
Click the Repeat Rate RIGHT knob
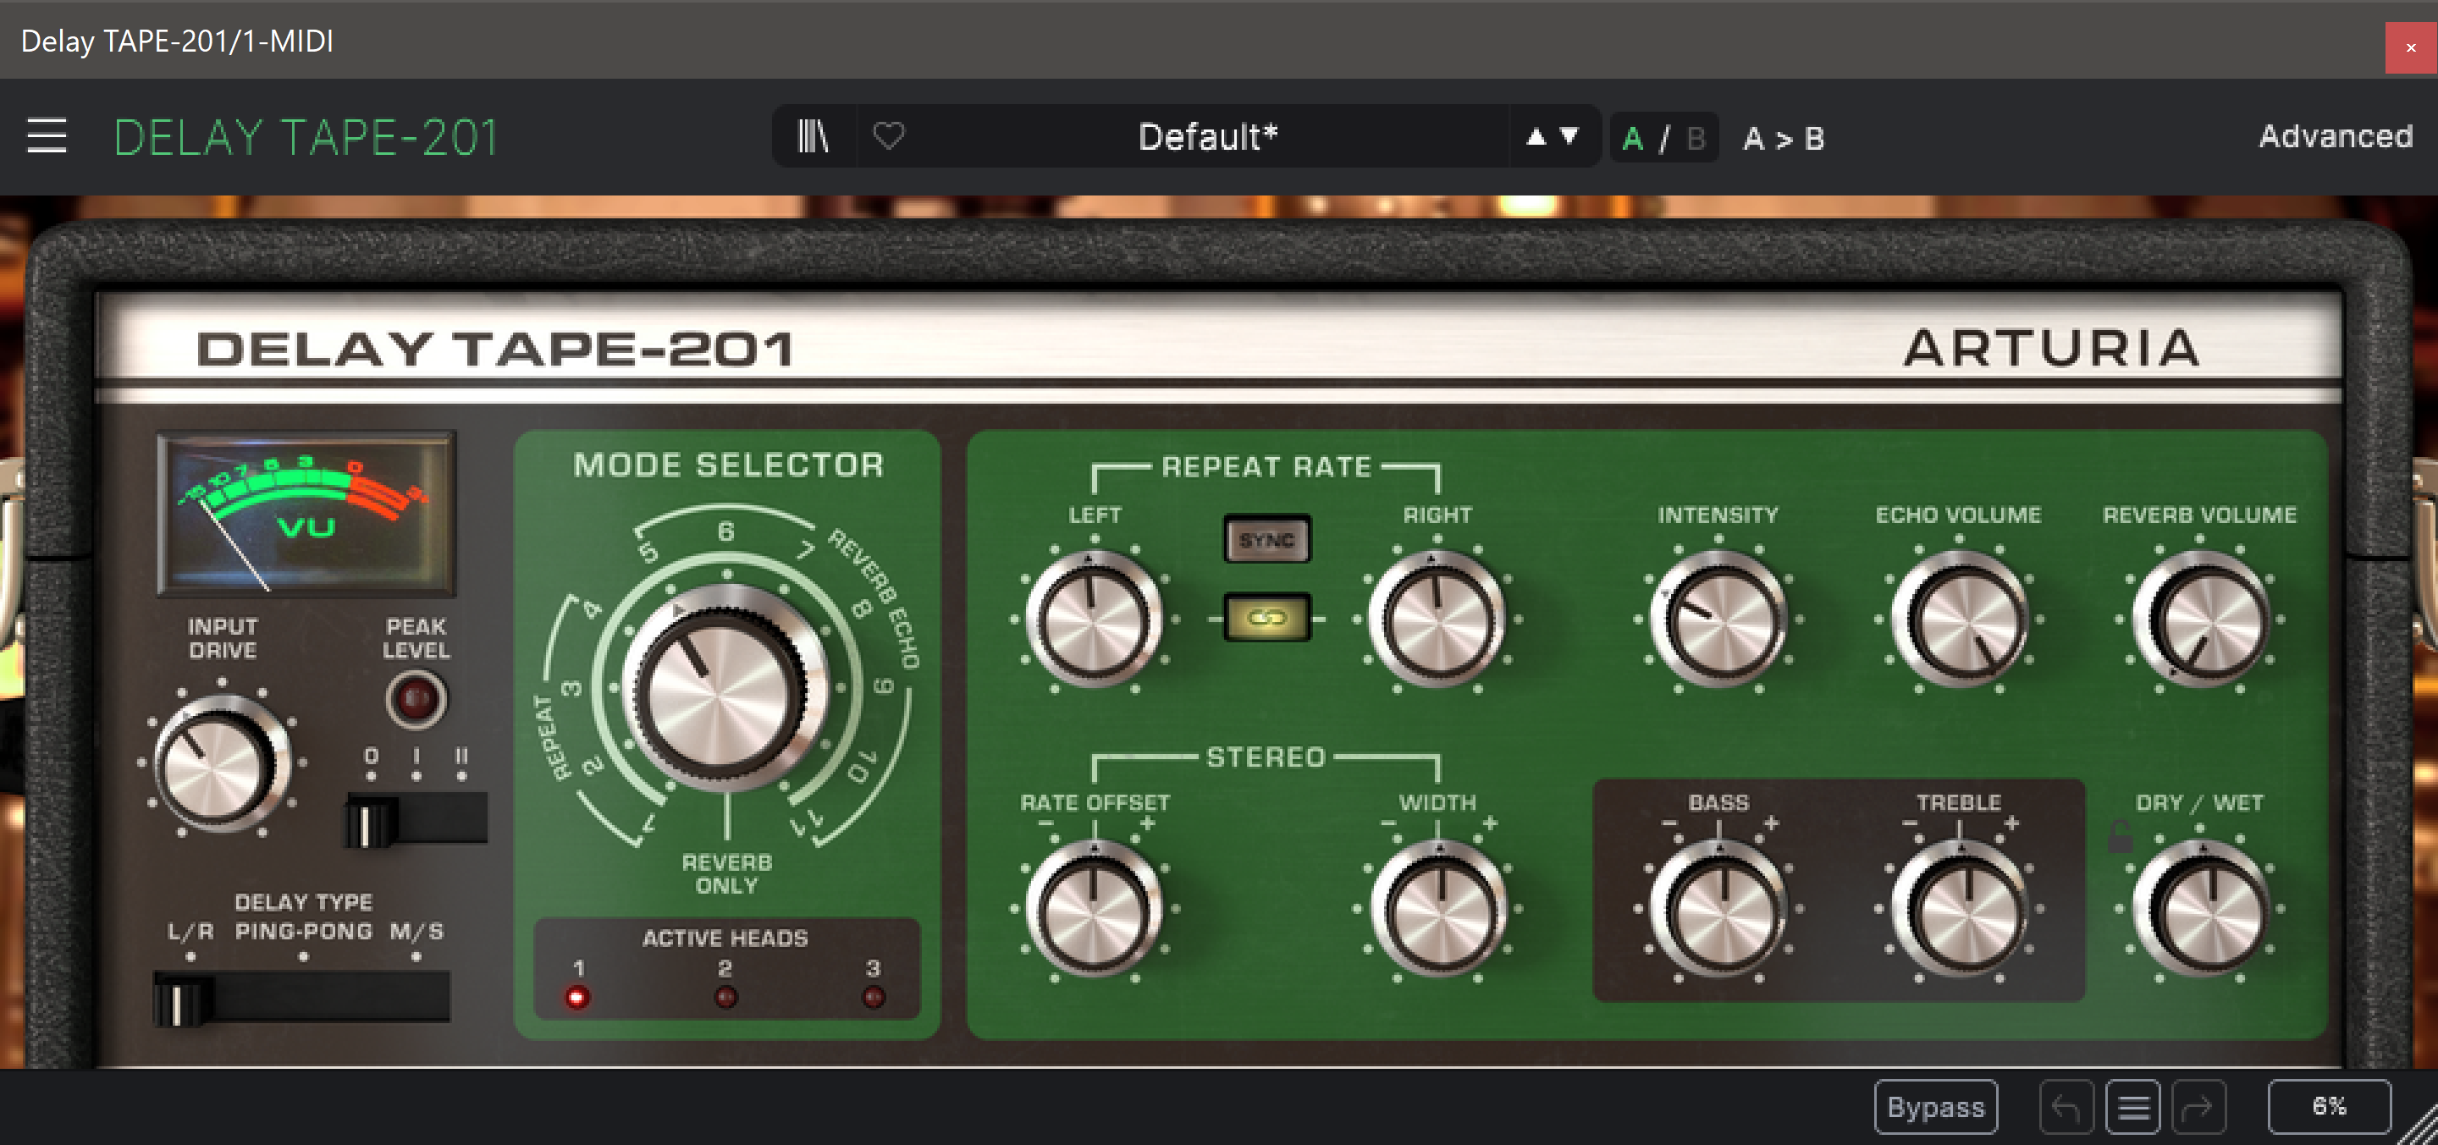(x=1437, y=619)
